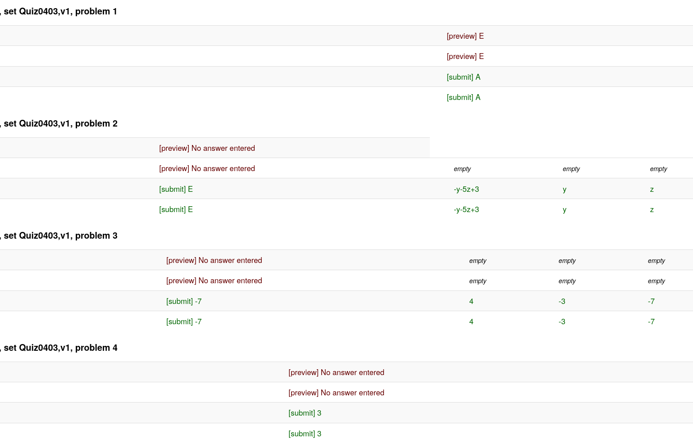Click middle 'empty' cell in problem 2

(x=571, y=169)
